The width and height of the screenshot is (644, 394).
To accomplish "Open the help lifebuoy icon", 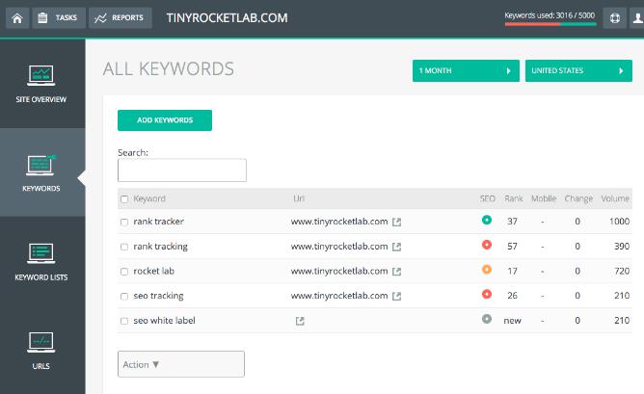I will pos(615,18).
